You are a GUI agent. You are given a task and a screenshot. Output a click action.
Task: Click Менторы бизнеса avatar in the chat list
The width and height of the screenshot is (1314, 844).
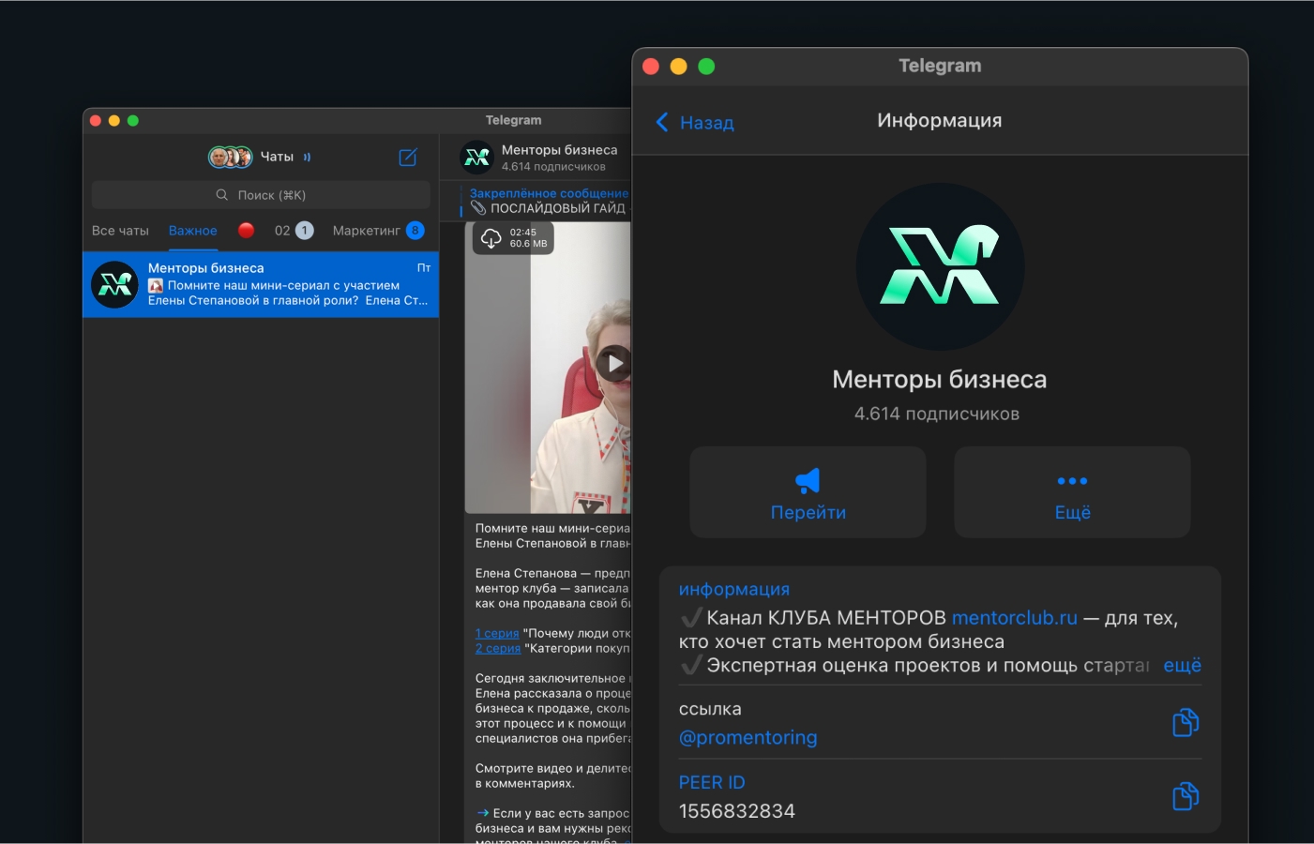[x=115, y=284]
